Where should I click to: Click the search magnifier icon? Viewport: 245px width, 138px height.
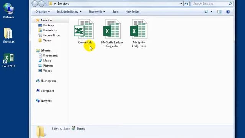pyautogui.click(x=230, y=3)
